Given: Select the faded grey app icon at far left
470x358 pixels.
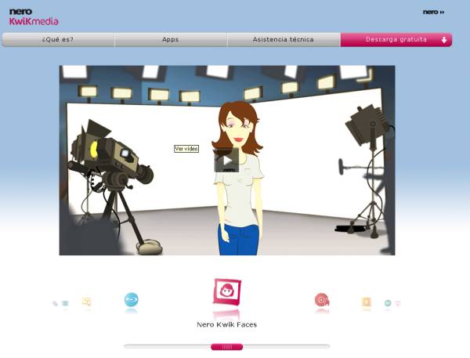Looking at the screenshot, I should [x=55, y=303].
